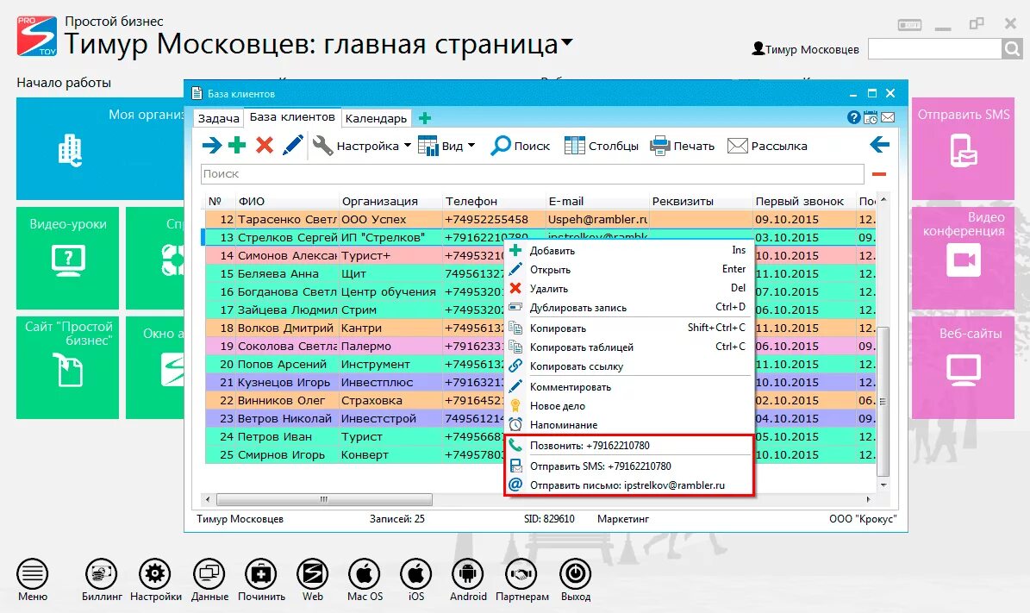Expand the Вид dropdown arrow
This screenshot has width=1030, height=613.
point(471,145)
